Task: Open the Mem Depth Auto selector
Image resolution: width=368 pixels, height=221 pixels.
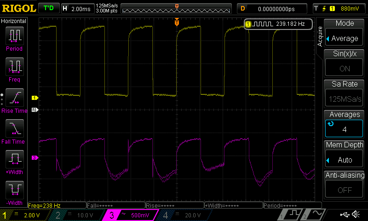Action: pyautogui.click(x=344, y=160)
